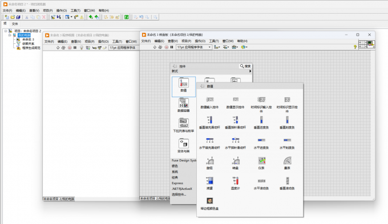The image size is (388, 224).
Task: Pick the 转盘 dial control
Action: 236,161
